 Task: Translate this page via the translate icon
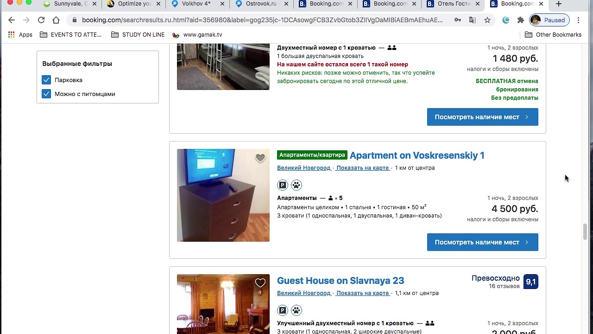473,20
